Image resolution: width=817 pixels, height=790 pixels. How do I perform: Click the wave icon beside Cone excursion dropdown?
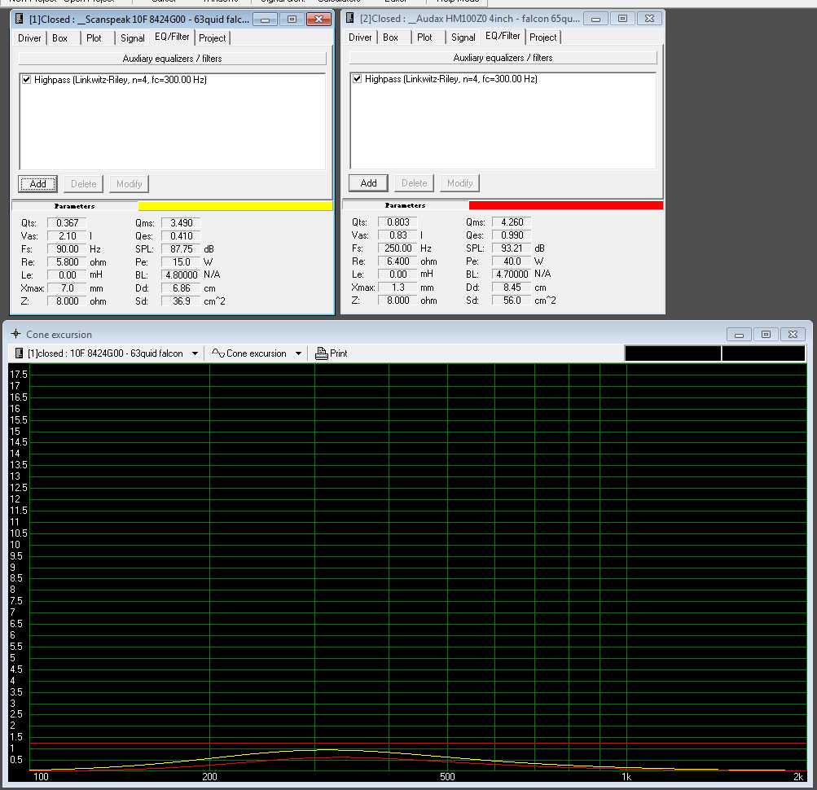click(x=217, y=353)
